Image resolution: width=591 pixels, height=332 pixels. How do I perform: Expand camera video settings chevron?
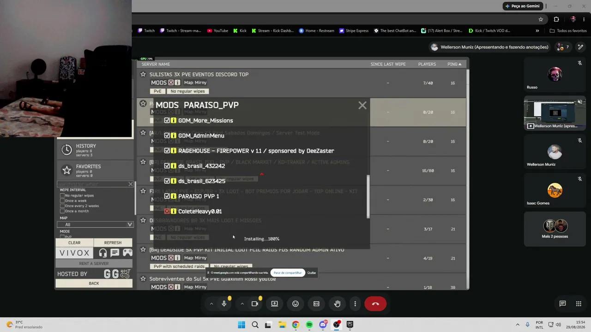(x=242, y=304)
